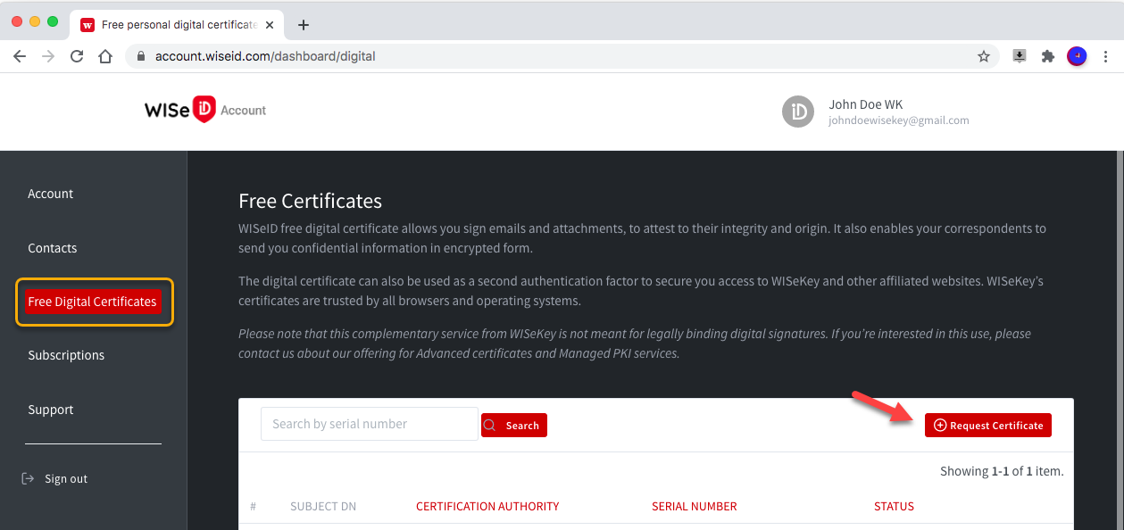The width and height of the screenshot is (1124, 530).
Task: View site security via the padlock icon
Action: 140,56
